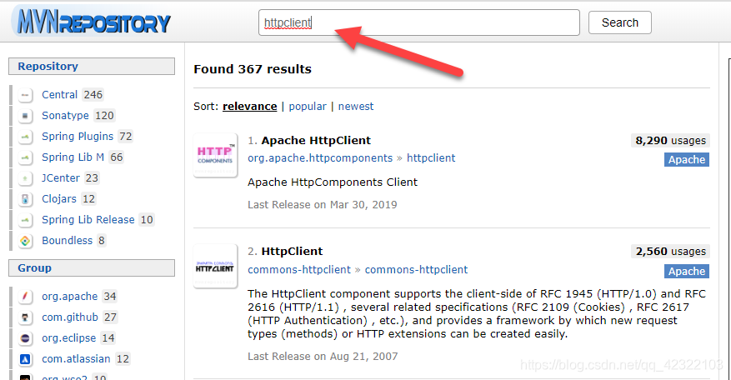The image size is (731, 380).
Task: Click the Boundless repository icon
Action: (x=25, y=241)
